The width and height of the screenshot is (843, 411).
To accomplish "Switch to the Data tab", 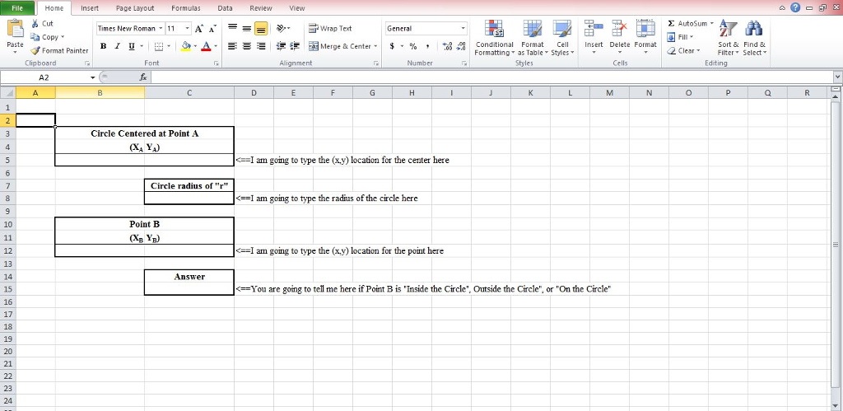I will tap(226, 8).
